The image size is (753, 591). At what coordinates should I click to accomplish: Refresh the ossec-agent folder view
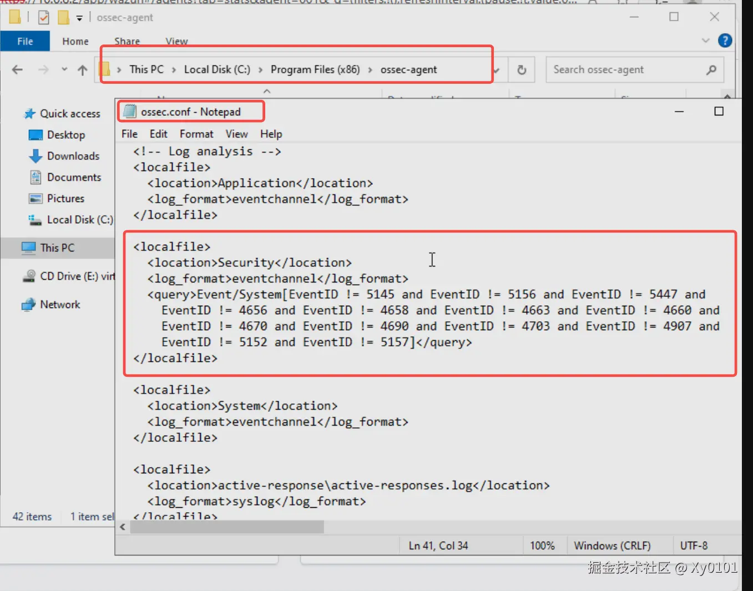[522, 70]
